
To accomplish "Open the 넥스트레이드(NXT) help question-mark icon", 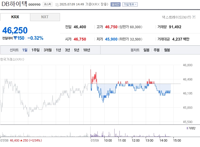I will [194, 17].
